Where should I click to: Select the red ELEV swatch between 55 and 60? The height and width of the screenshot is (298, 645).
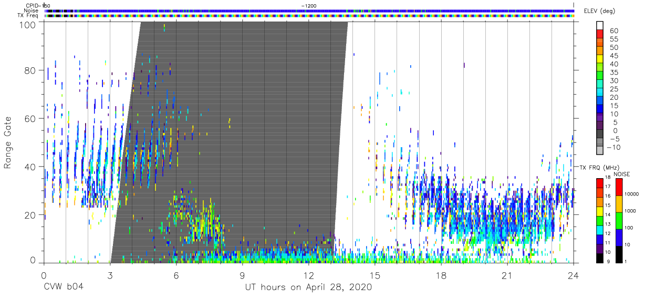pos(600,35)
